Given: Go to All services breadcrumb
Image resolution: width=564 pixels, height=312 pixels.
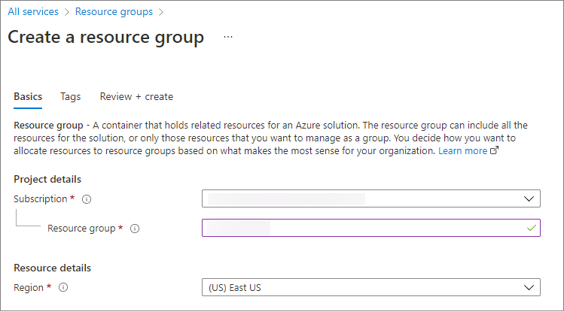Looking at the screenshot, I should tap(33, 12).
